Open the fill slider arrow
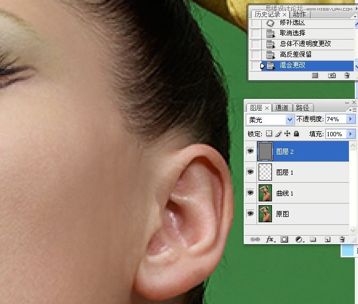The image size is (358, 304). pos(351,134)
